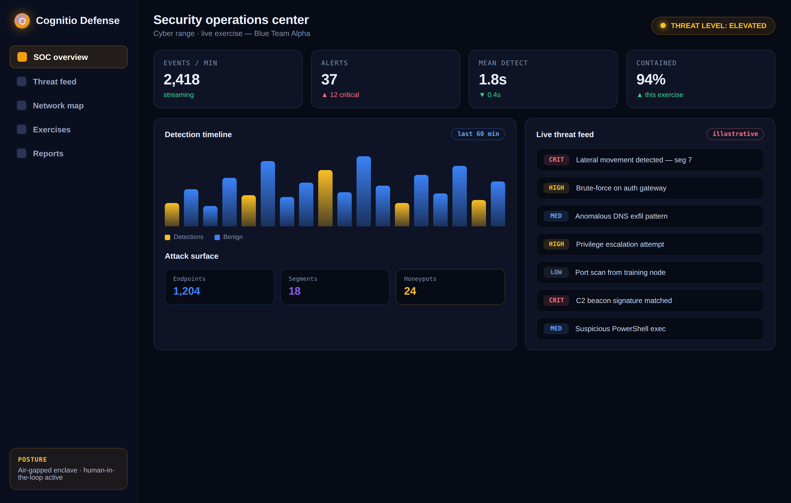Open C2 beacon signature matched alert
Screen dimensions: 791x503
pyautogui.click(x=650, y=300)
